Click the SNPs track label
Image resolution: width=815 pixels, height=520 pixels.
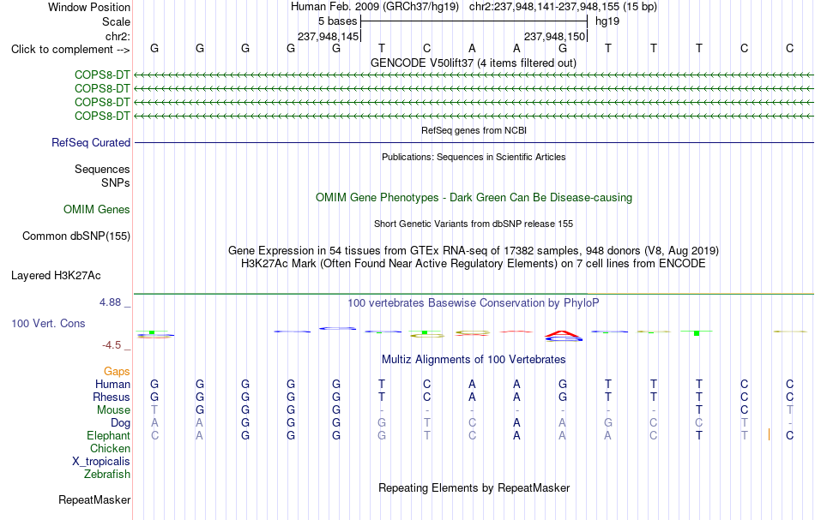pos(116,182)
